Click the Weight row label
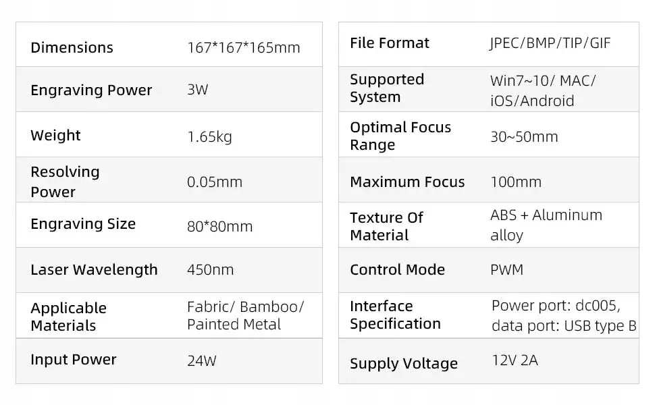This screenshot has height=405, width=655. (55, 136)
